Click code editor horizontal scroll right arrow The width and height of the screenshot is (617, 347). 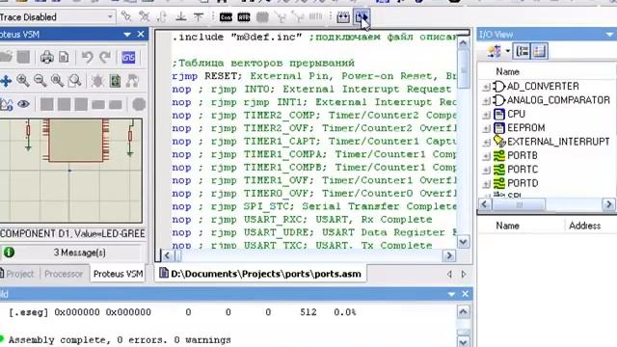(x=449, y=255)
